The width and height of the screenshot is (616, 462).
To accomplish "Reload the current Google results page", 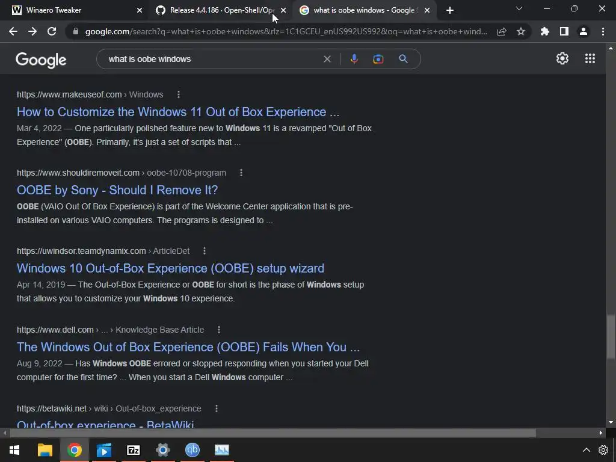I will (x=52, y=31).
